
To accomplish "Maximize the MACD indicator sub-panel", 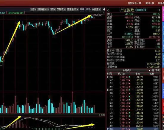I will tap(102, 115).
